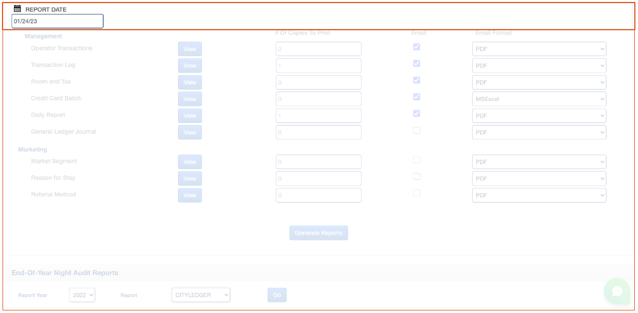Image resolution: width=638 pixels, height=313 pixels.
Task: Check Email box for Market Segment
Action: pyautogui.click(x=416, y=160)
